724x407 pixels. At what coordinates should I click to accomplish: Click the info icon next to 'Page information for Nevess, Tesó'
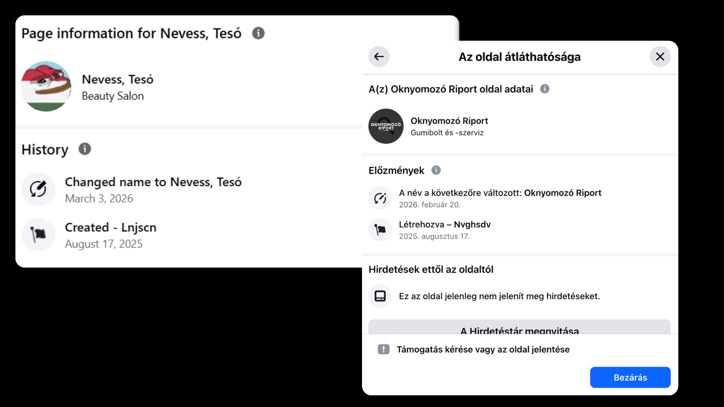(258, 33)
